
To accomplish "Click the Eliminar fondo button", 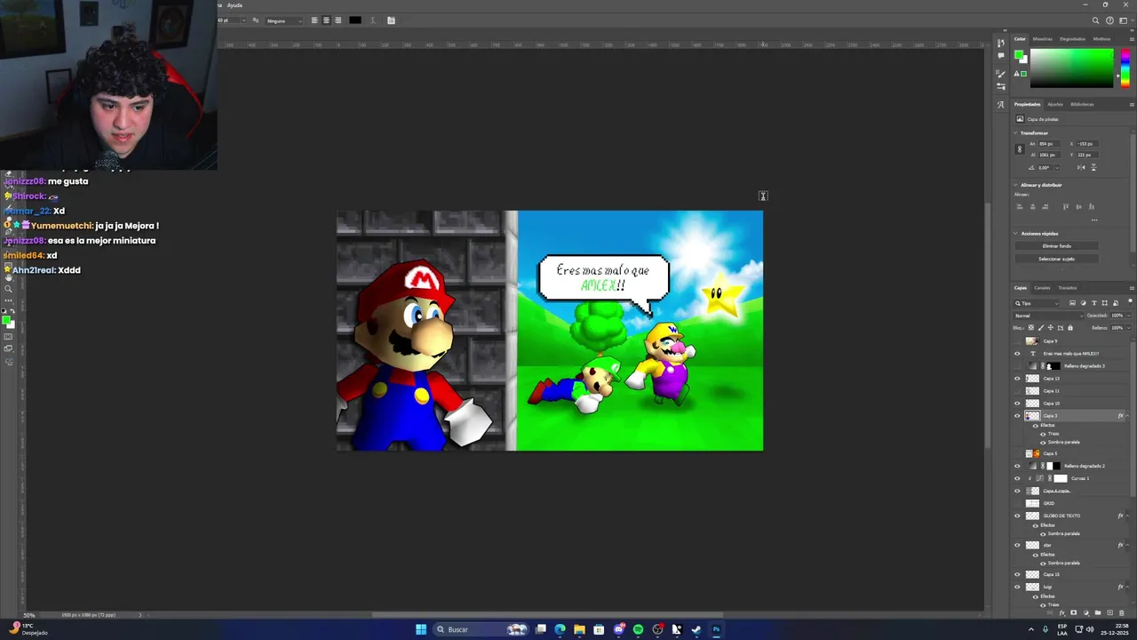I will coord(1057,246).
